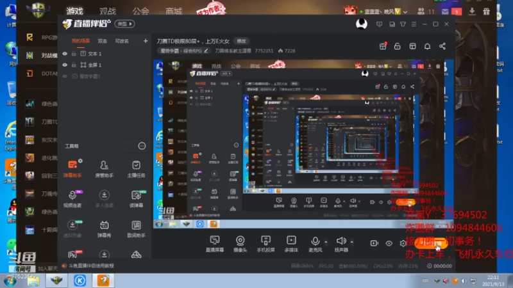
Task: Add a new scene with plus icon
Action: (x=146, y=41)
